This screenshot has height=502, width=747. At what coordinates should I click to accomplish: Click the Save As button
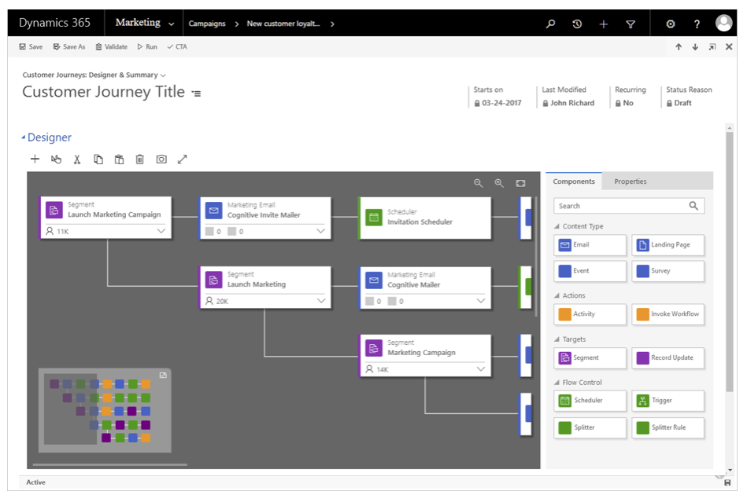pyautogui.click(x=69, y=46)
